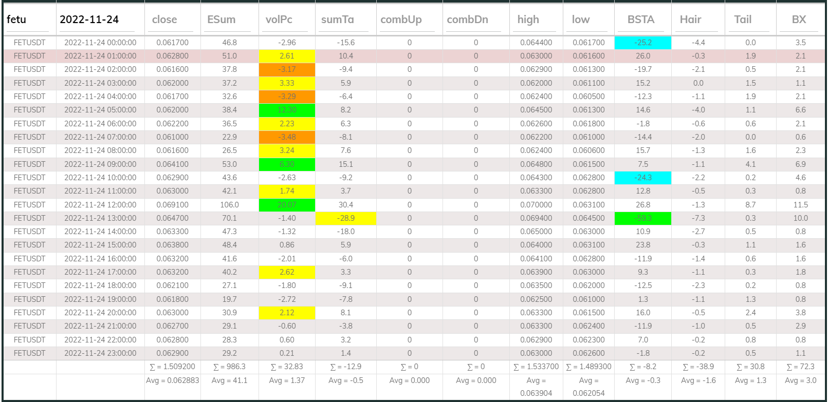Click the sumTa column header
This screenshot has height=402, width=828.
click(338, 20)
